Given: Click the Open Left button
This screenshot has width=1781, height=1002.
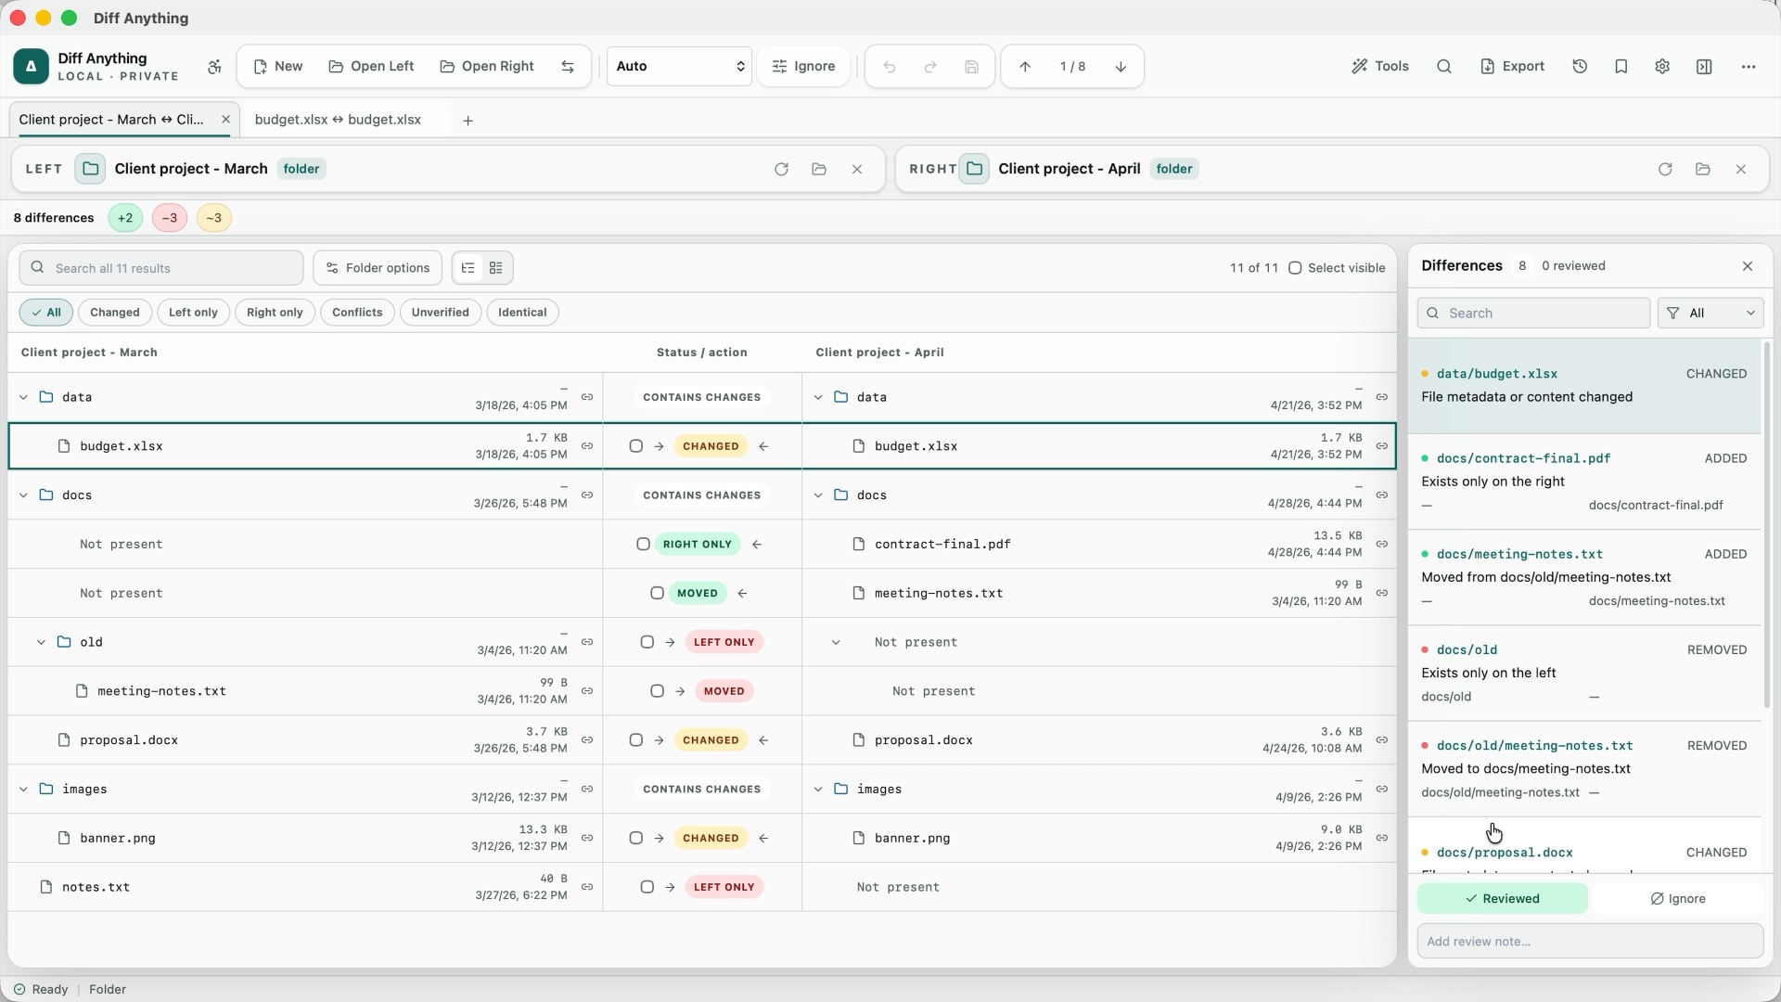Looking at the screenshot, I should [371, 67].
